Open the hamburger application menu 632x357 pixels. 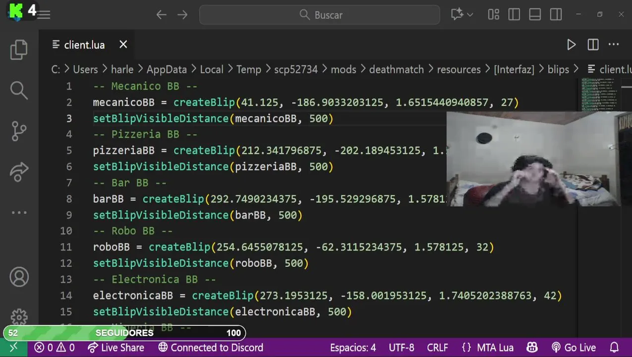44,15
